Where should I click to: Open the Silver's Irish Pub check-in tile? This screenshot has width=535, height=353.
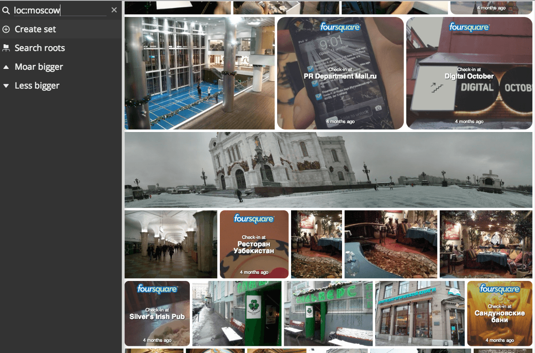[157, 313]
